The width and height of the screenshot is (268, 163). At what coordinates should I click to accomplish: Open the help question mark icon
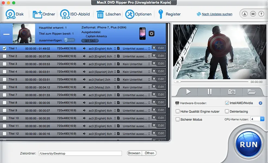(x=261, y=14)
